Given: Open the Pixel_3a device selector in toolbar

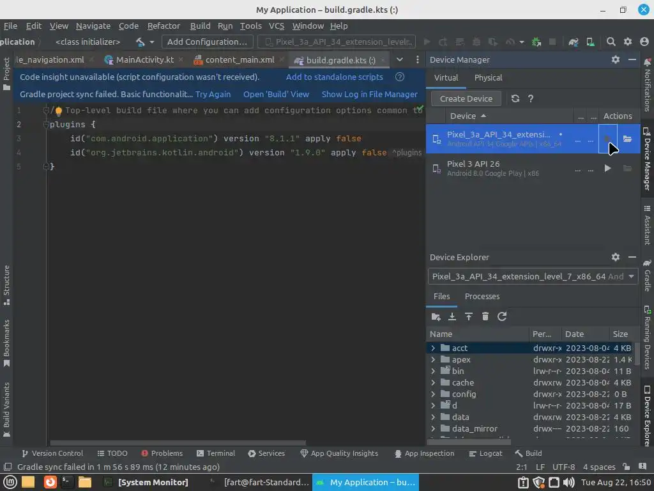Looking at the screenshot, I should coord(336,42).
